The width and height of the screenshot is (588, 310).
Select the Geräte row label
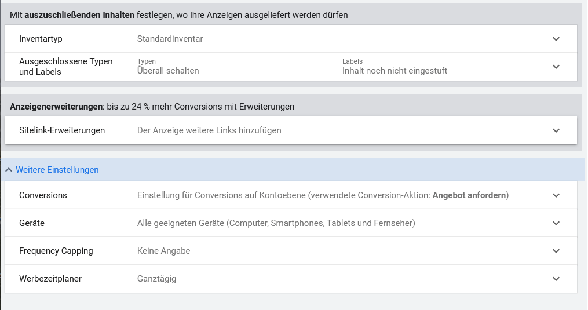coord(32,223)
